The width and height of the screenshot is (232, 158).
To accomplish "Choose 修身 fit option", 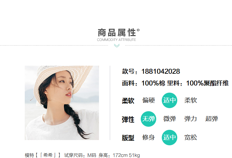I will [148, 137].
